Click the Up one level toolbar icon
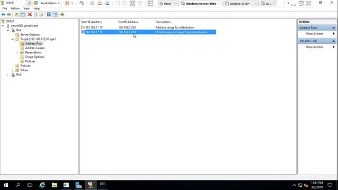This screenshot has width=338, height=190. [x=16, y=14]
